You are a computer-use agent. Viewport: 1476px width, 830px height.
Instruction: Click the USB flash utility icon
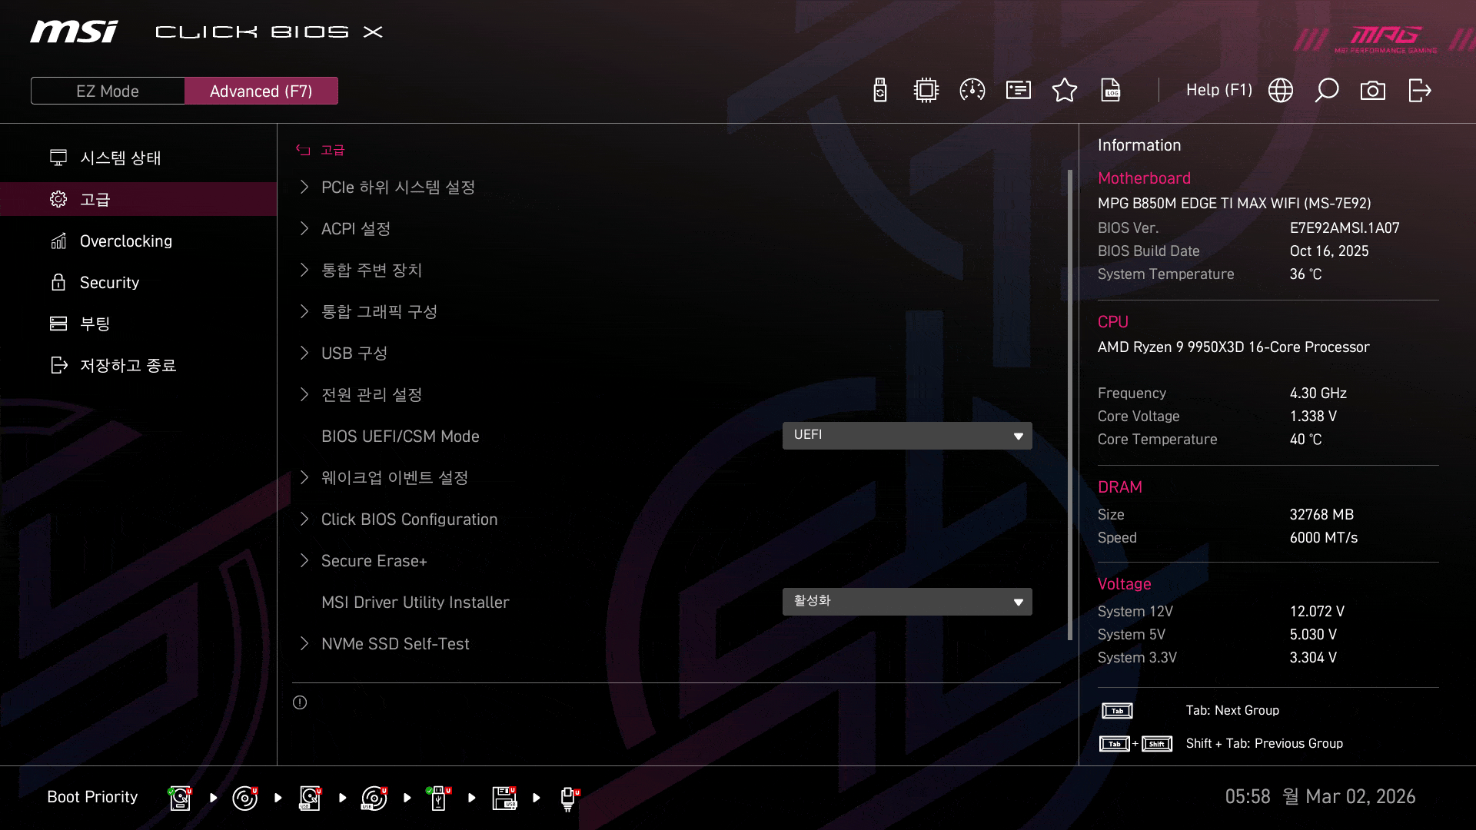pos(879,91)
